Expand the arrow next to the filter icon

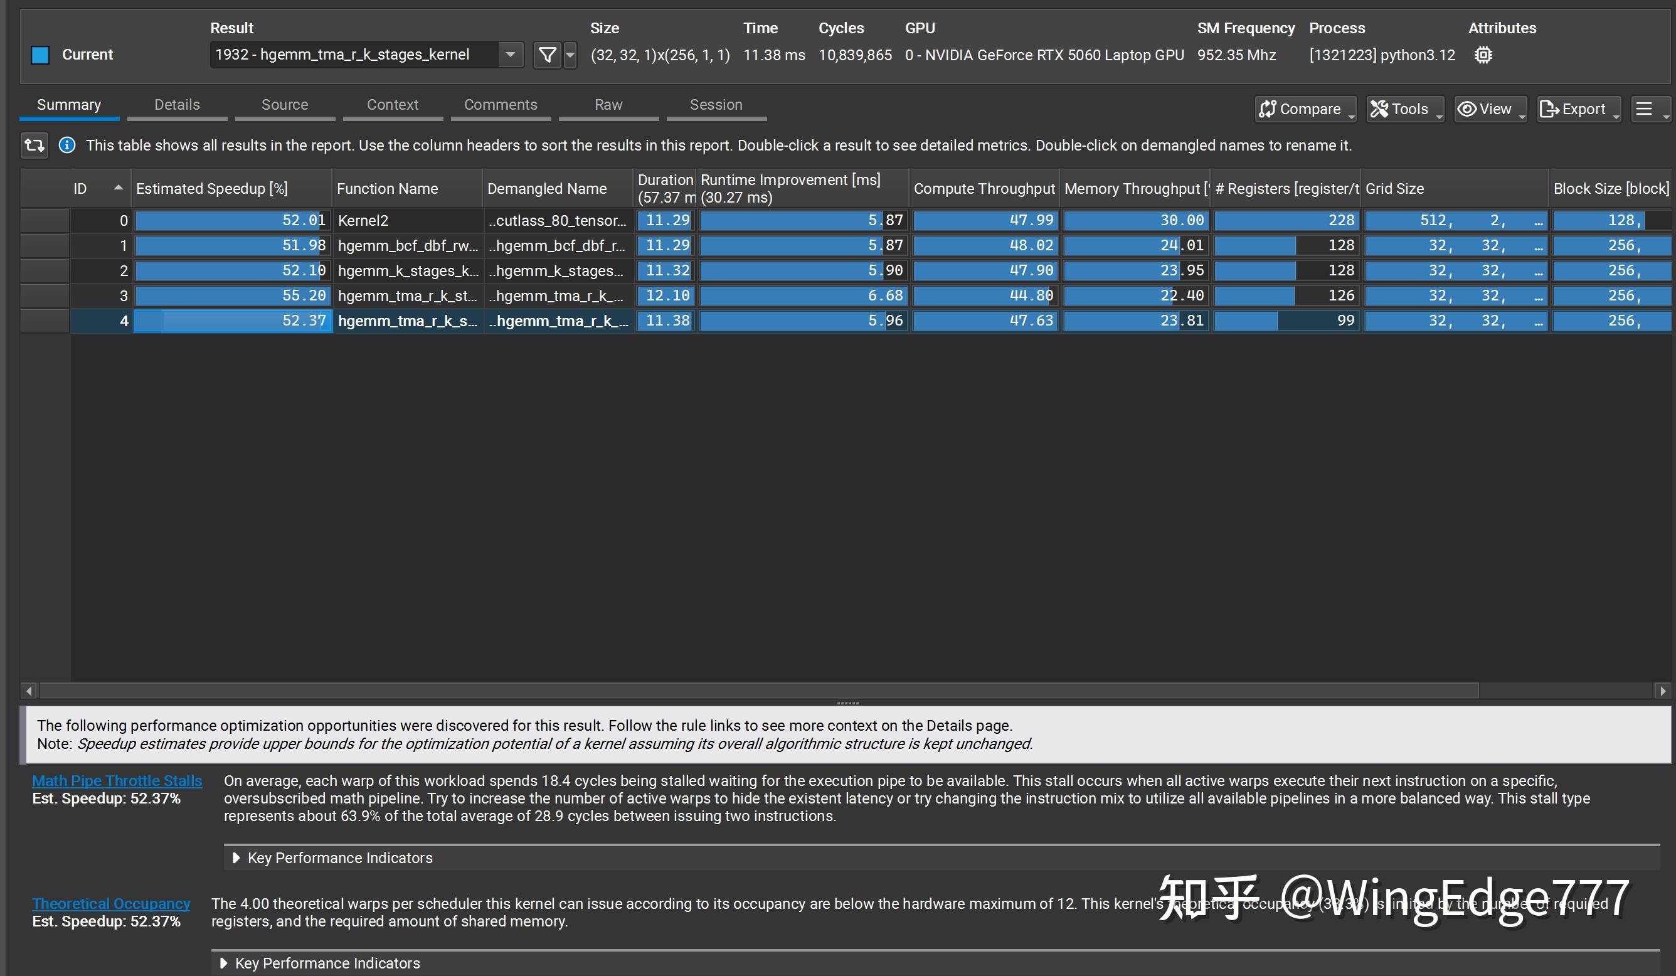pyautogui.click(x=570, y=56)
